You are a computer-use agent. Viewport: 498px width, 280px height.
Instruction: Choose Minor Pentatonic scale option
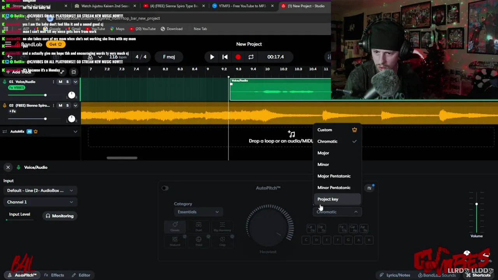337,187
